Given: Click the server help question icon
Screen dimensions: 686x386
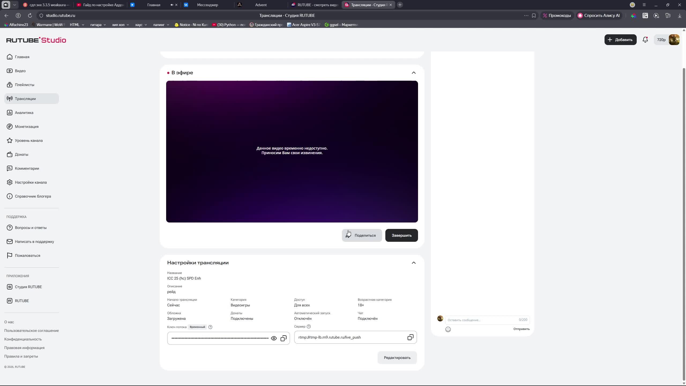Looking at the screenshot, I should coord(309,326).
